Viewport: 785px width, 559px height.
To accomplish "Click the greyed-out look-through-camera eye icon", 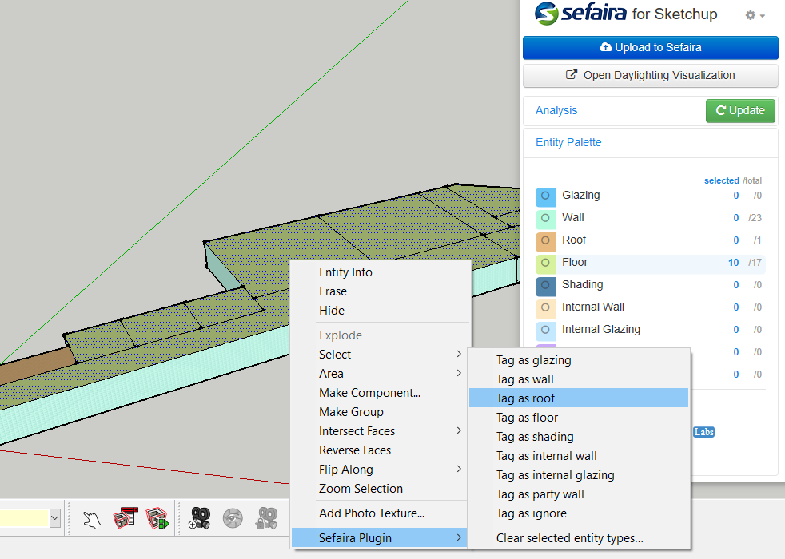I will pos(233,518).
